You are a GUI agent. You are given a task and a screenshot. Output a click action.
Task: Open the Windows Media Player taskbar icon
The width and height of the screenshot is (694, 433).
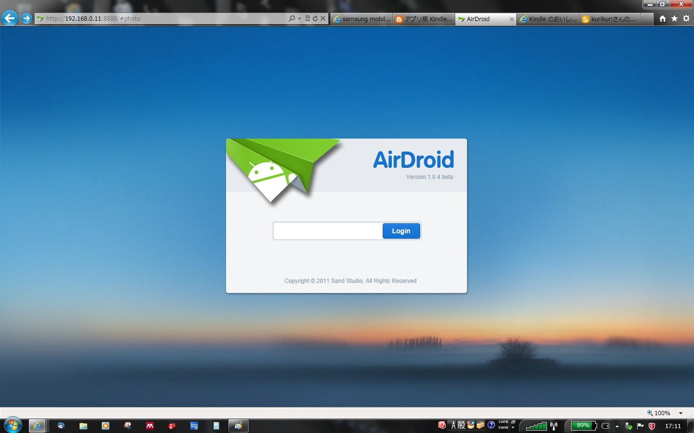point(106,426)
